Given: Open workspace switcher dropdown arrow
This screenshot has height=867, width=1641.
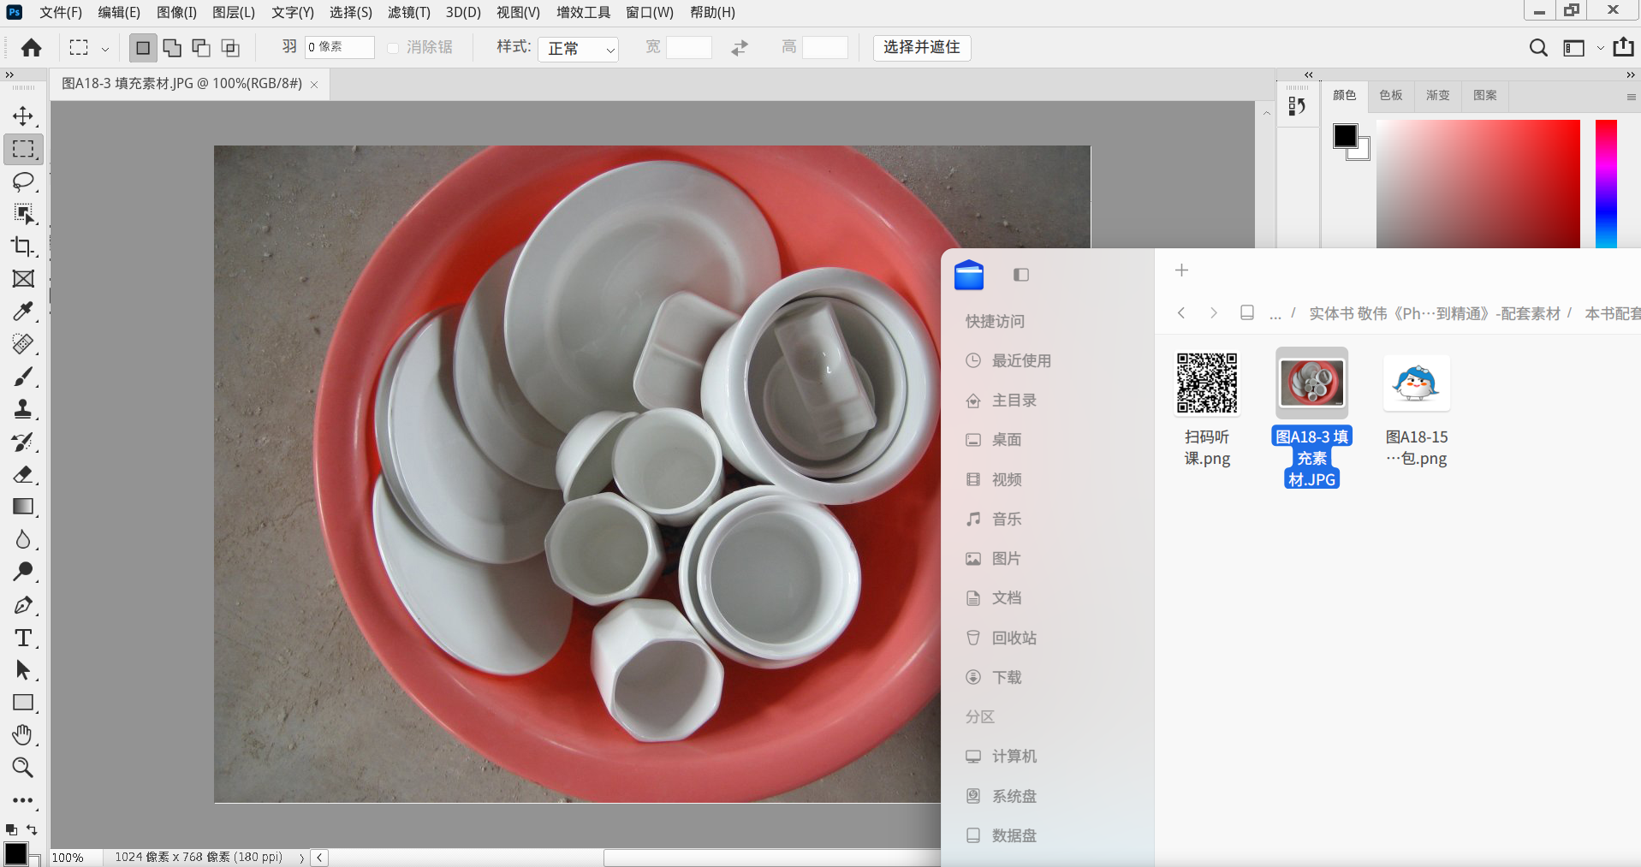Looking at the screenshot, I should (x=1600, y=48).
